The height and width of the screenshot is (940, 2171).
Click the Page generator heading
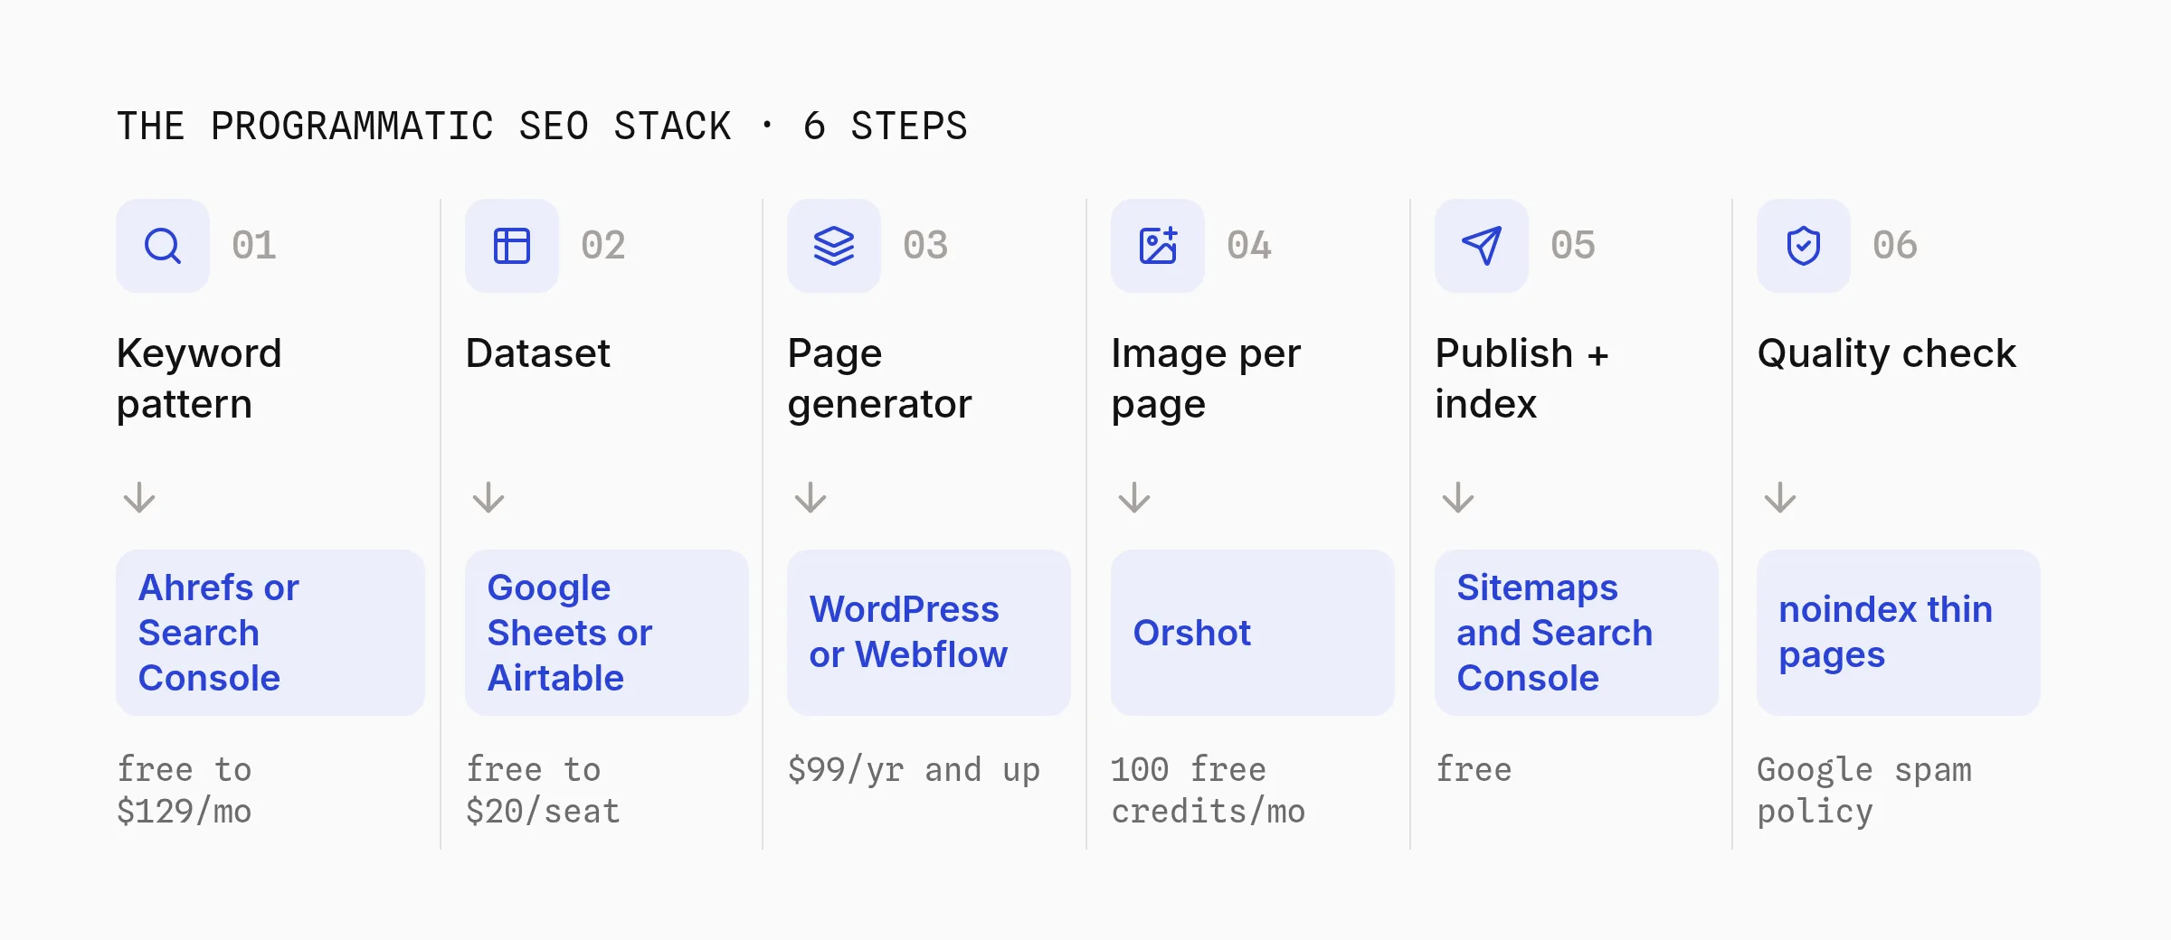click(880, 379)
